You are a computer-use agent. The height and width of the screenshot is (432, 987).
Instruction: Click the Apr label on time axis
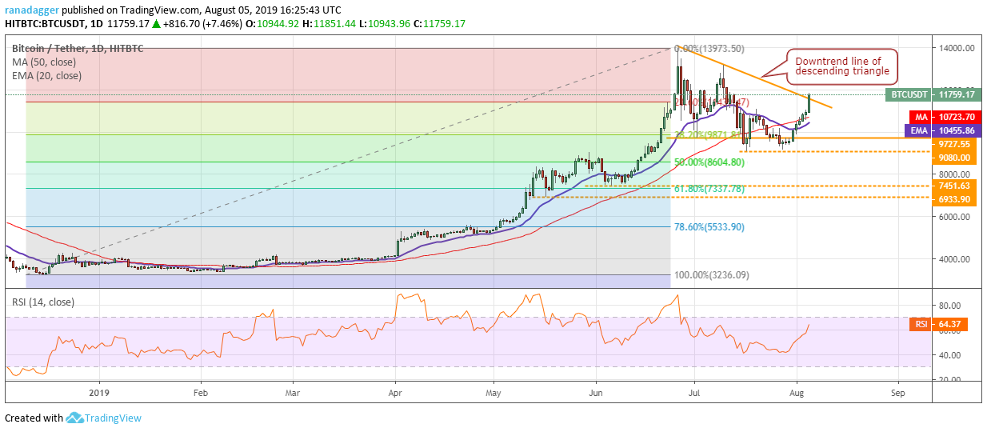click(x=394, y=394)
